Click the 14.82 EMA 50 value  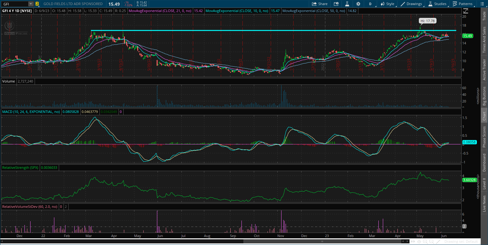[352, 10]
